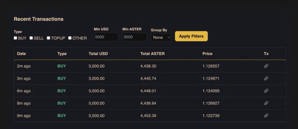Click the Date column header

pyautogui.click(x=21, y=54)
